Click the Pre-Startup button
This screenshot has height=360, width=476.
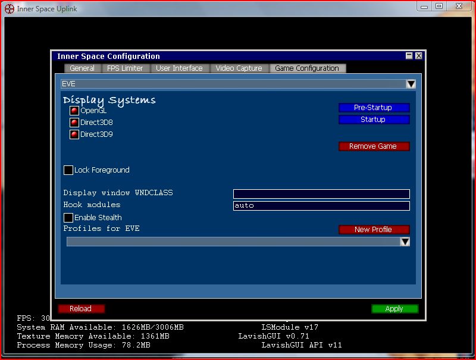(x=374, y=108)
